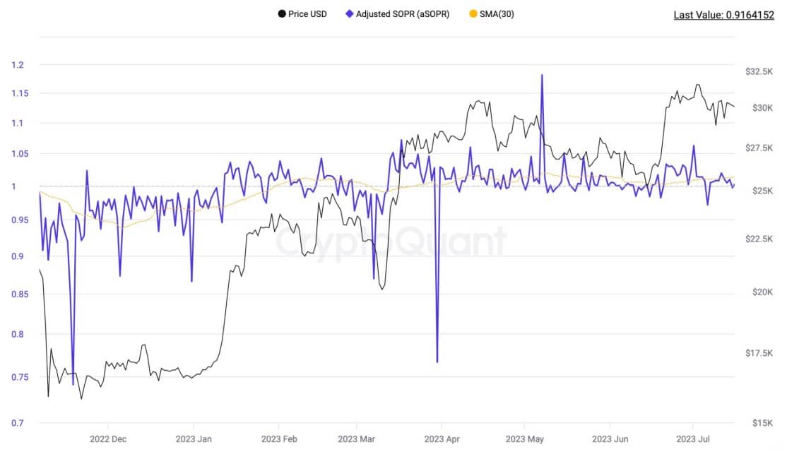Image resolution: width=787 pixels, height=459 pixels.
Task: Select the 2023 Jul x-axis label
Action: tap(692, 439)
